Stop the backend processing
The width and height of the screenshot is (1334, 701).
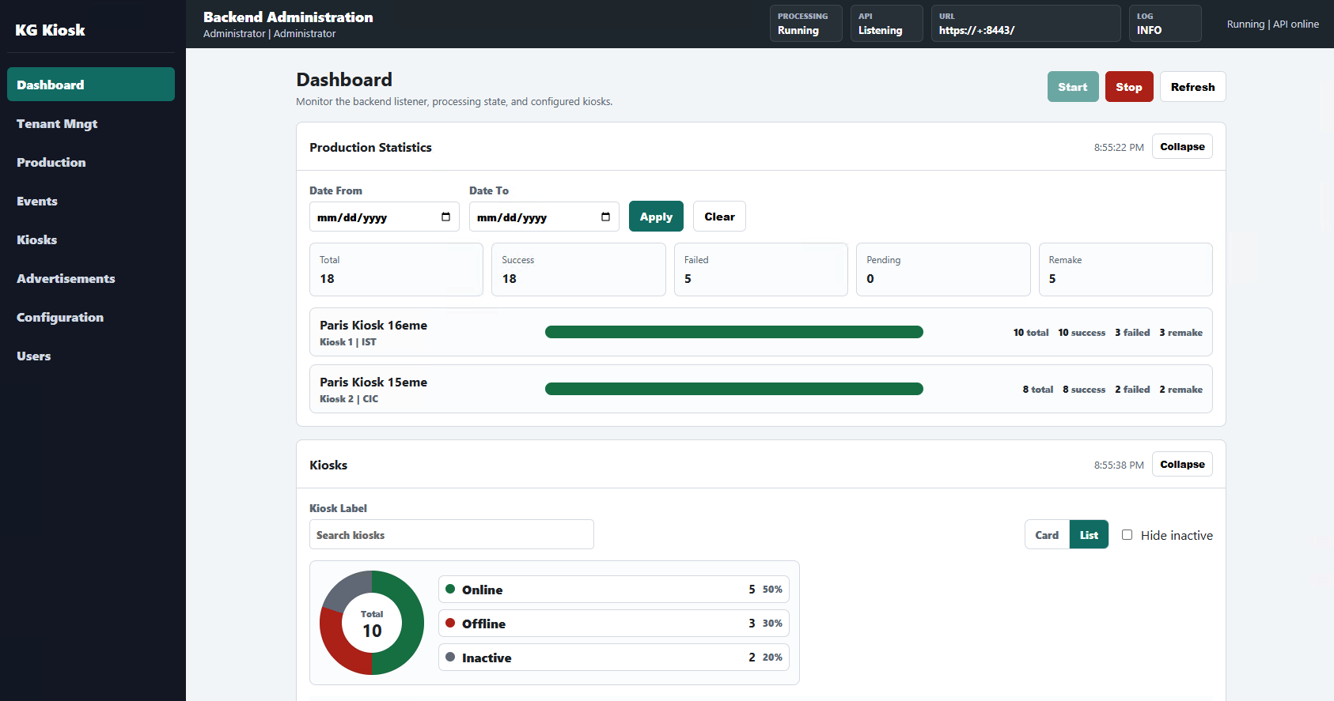coord(1129,87)
